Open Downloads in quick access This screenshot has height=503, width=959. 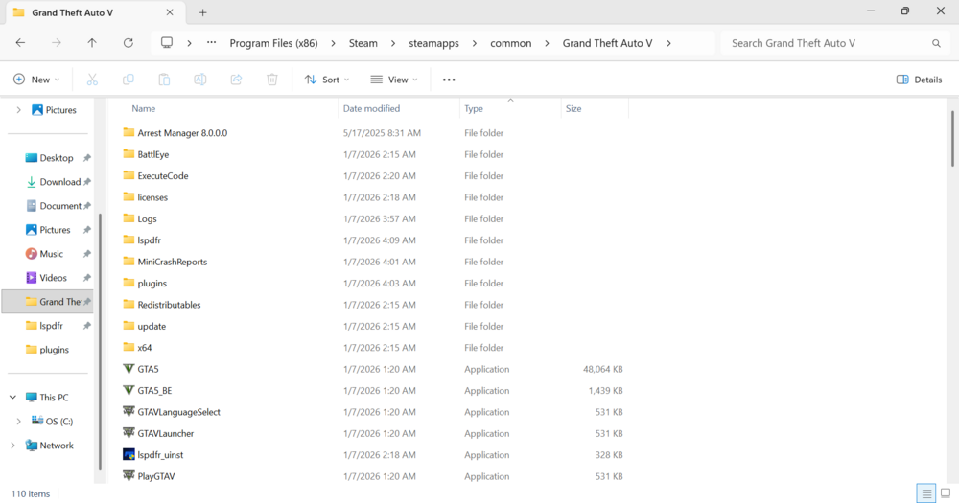click(x=59, y=181)
